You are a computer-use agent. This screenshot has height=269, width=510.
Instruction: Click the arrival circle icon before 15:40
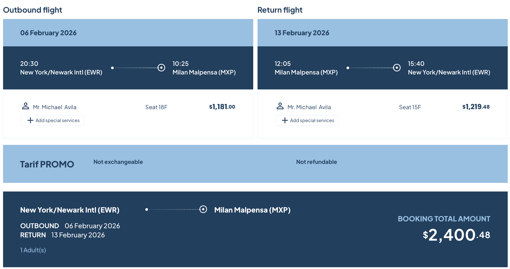coord(397,68)
